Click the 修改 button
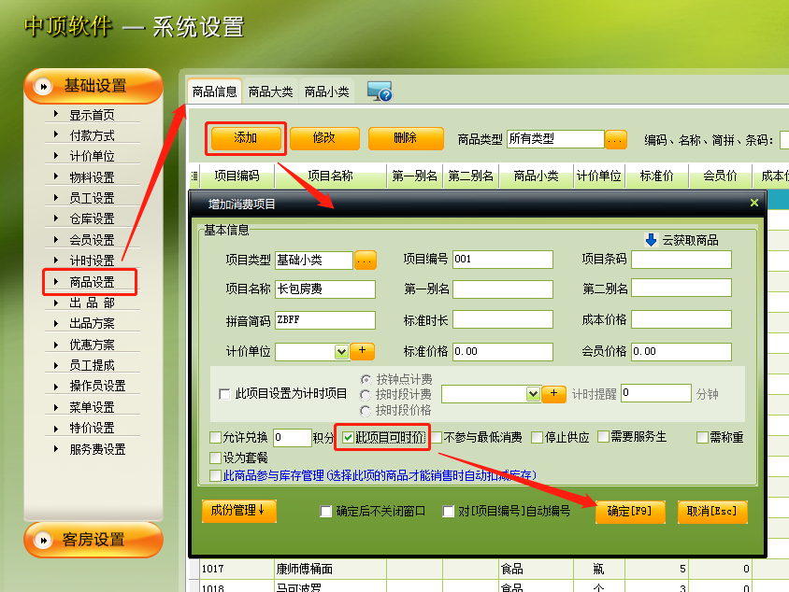Image resolution: width=789 pixels, height=592 pixels. (324, 137)
